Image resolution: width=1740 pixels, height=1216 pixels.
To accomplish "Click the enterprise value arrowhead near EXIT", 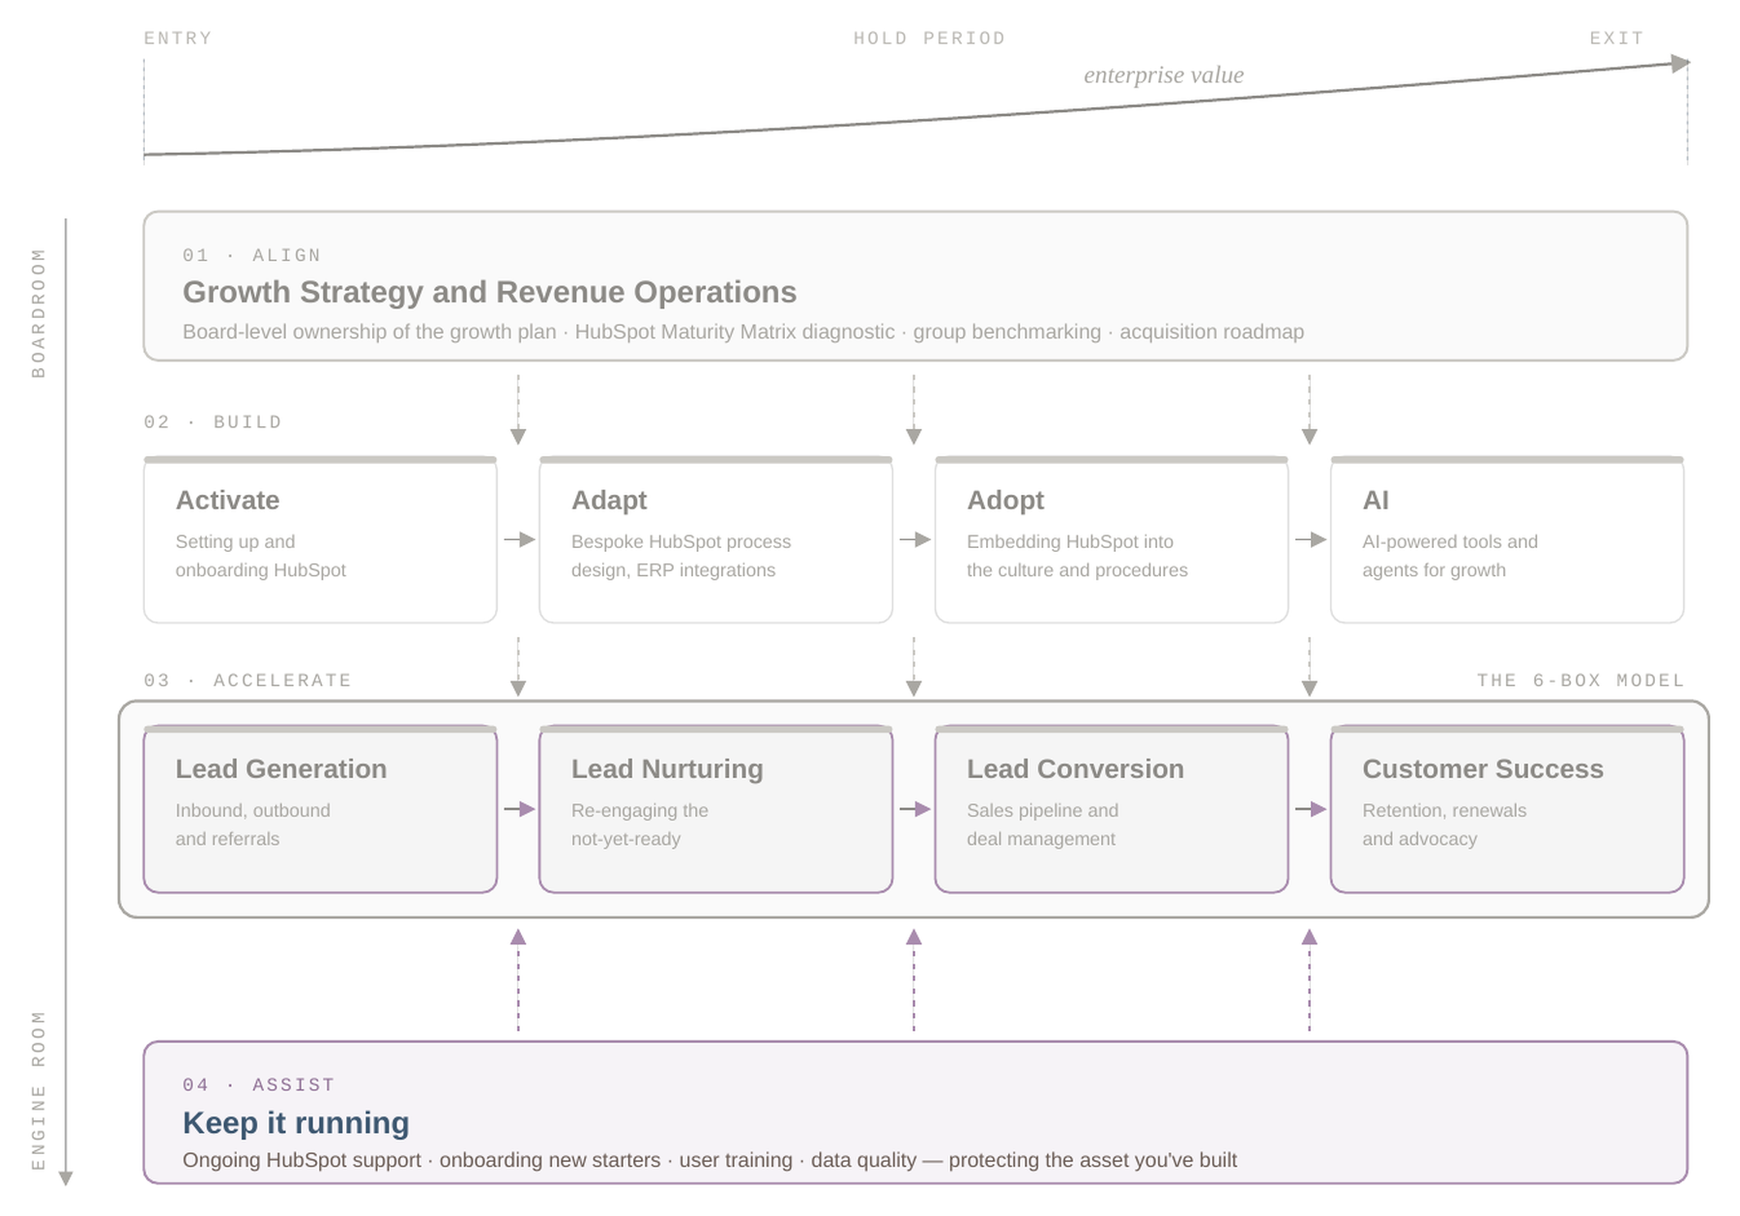I will [1681, 63].
